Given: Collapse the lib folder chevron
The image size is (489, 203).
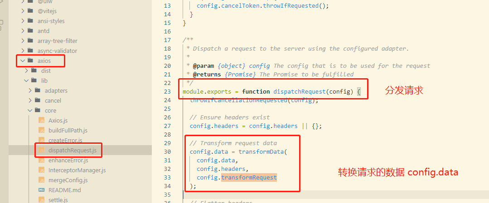Looking at the screenshot, I should tap(26, 80).
